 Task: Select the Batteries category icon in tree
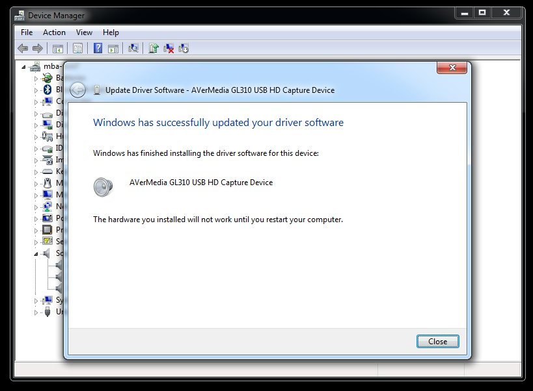click(x=47, y=78)
